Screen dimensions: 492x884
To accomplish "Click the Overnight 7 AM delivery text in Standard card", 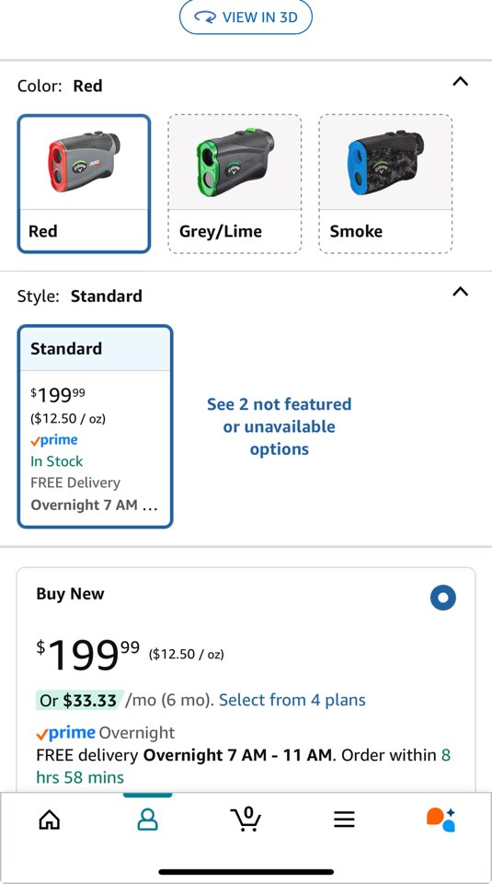I will tap(94, 505).
